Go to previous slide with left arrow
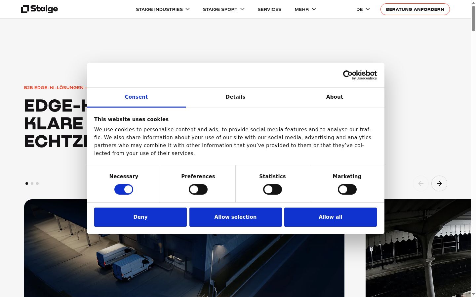The height and width of the screenshot is (297, 476). [420, 183]
